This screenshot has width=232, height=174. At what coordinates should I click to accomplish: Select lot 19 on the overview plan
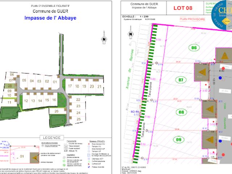tap(84, 86)
